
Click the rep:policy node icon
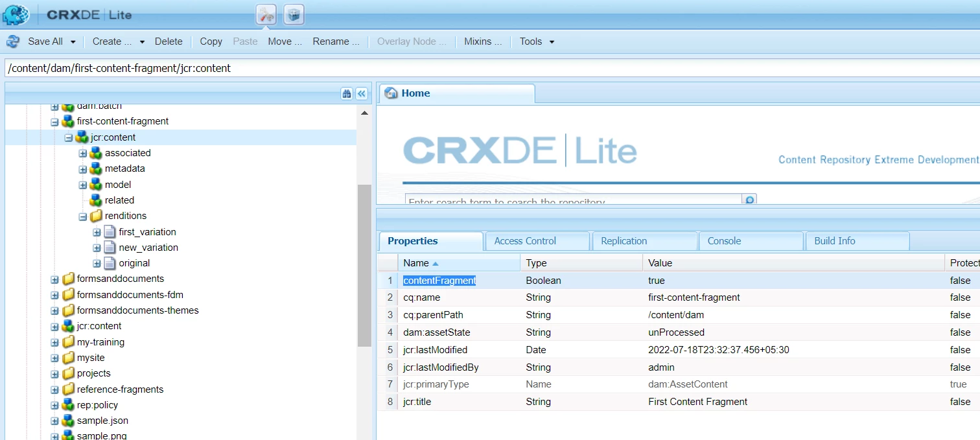[x=68, y=405]
